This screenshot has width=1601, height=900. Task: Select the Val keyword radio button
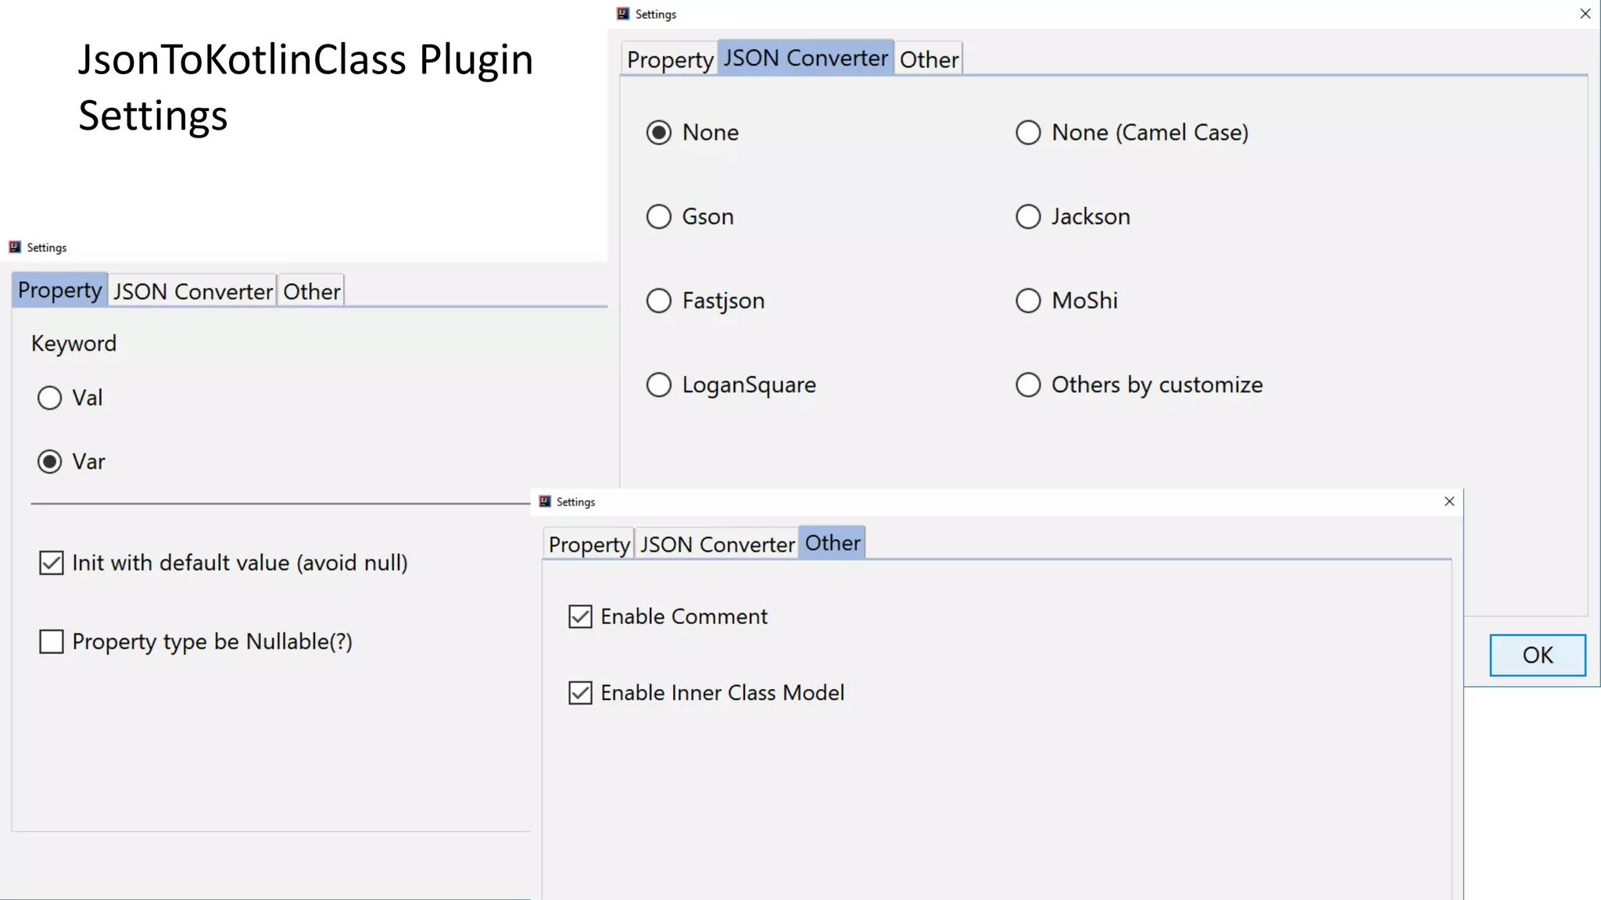click(x=50, y=398)
